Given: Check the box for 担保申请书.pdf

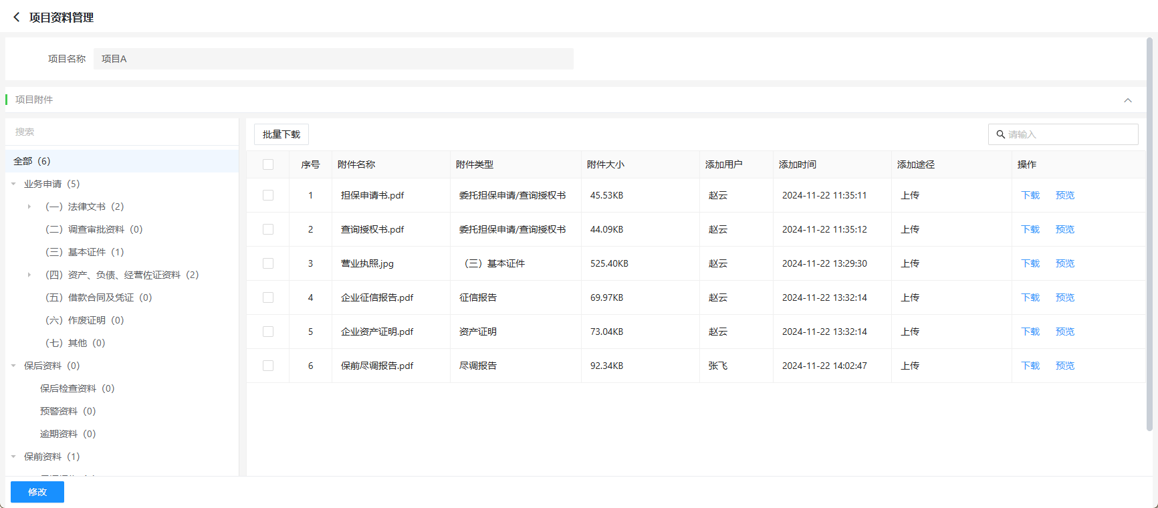Looking at the screenshot, I should click(268, 195).
